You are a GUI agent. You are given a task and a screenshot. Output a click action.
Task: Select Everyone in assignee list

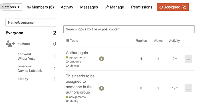pos(15,33)
